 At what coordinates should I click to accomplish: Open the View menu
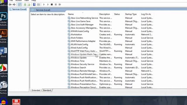click(x=27, y=1)
